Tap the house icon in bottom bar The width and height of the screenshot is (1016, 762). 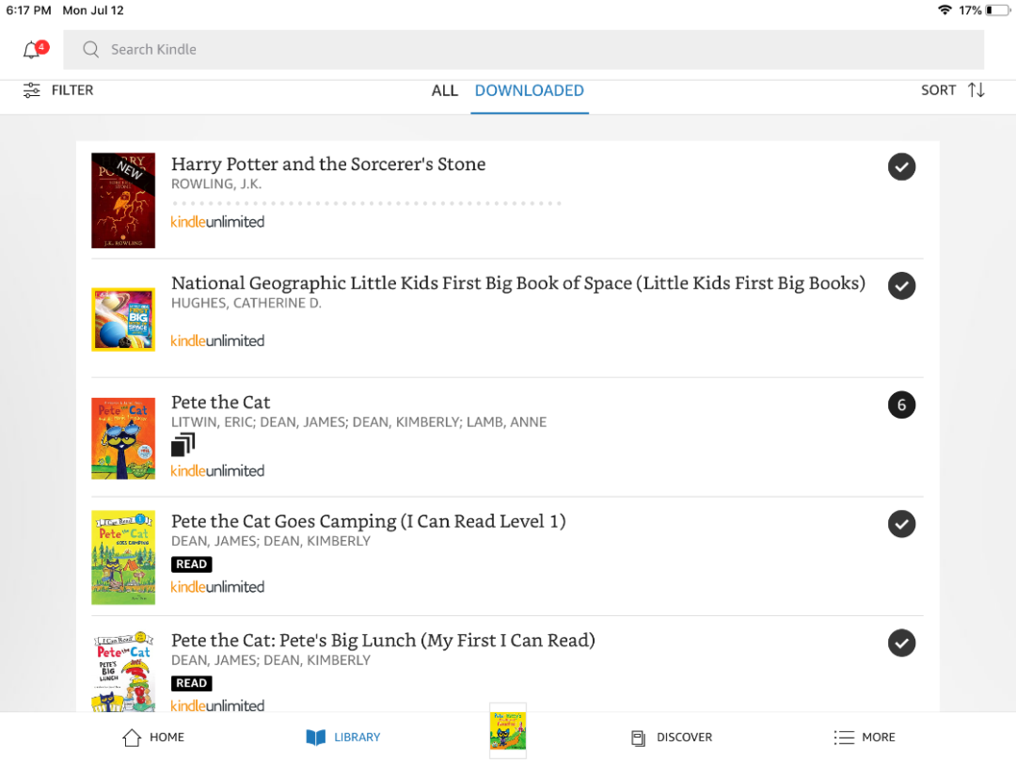coord(132,738)
